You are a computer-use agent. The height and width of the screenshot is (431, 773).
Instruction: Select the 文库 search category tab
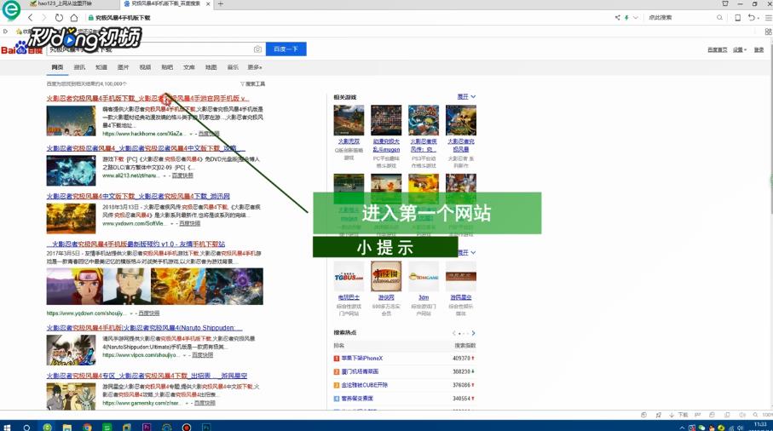189,67
